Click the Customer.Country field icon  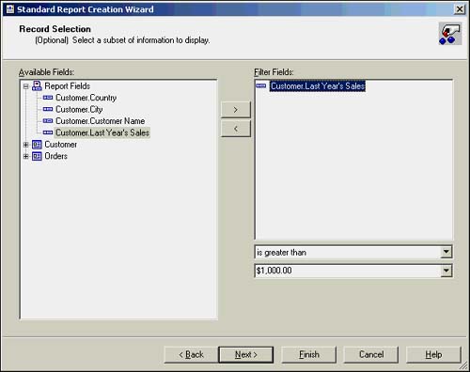tap(48, 98)
